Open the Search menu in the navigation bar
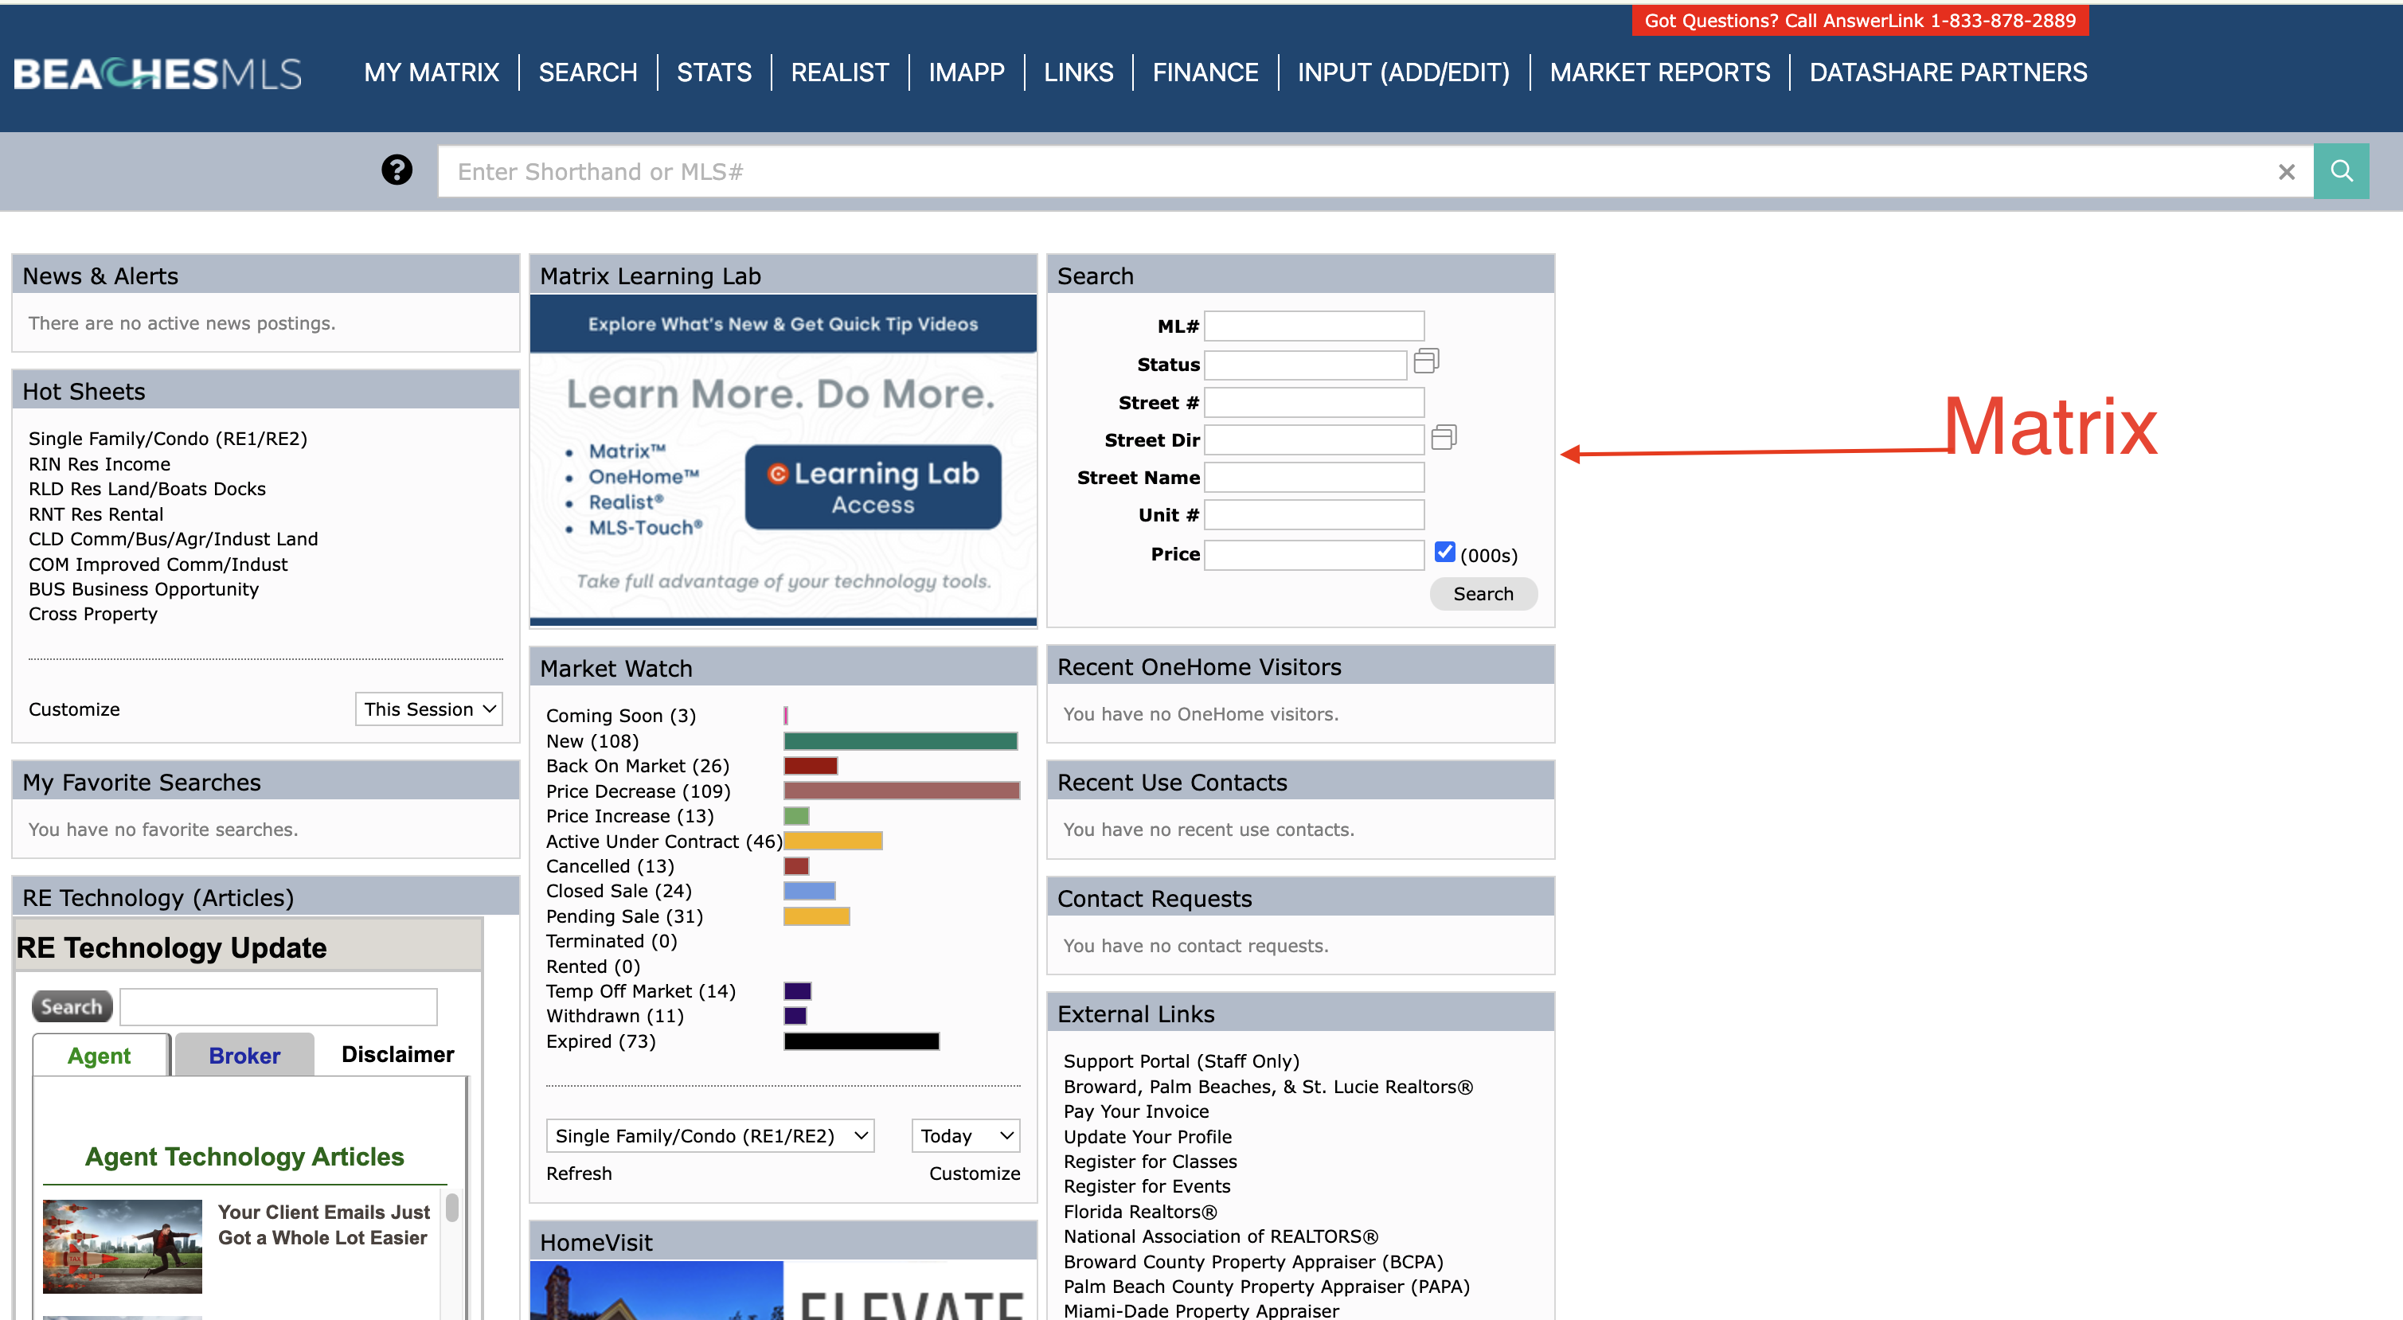The image size is (2403, 1320). [x=588, y=72]
